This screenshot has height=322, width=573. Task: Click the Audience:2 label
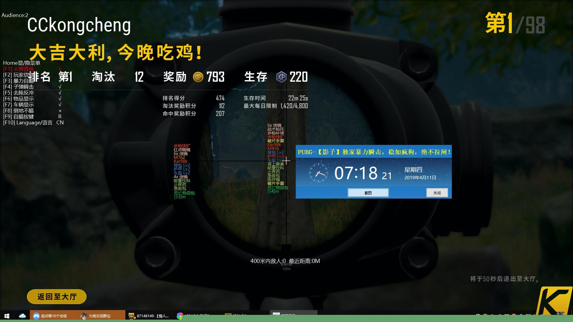[x=15, y=15]
